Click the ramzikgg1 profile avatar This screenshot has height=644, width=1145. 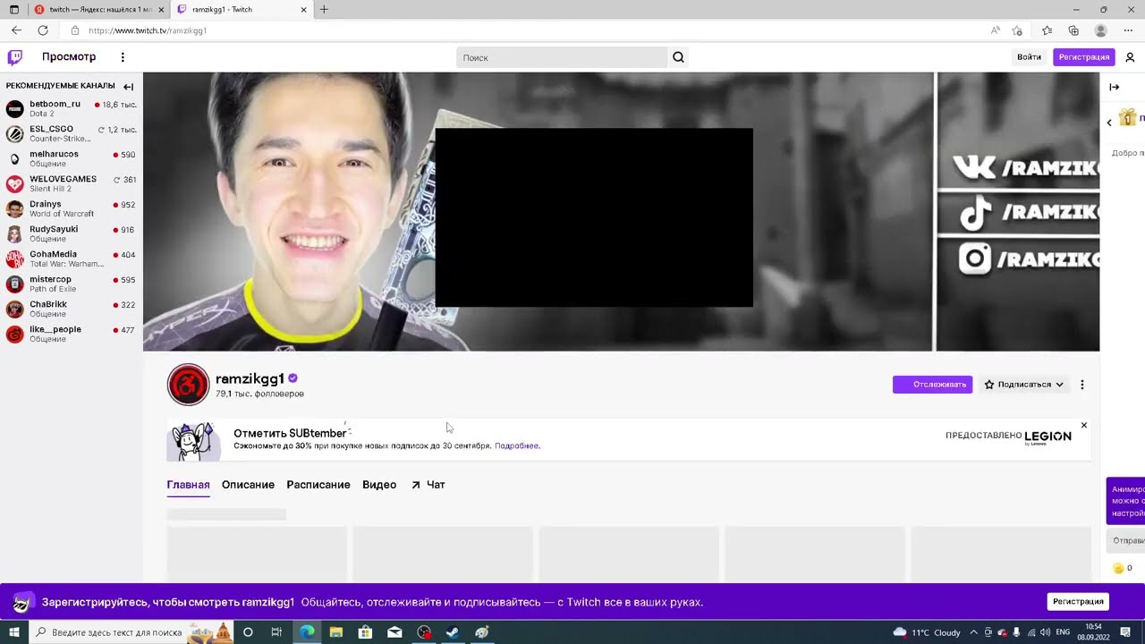(x=188, y=385)
